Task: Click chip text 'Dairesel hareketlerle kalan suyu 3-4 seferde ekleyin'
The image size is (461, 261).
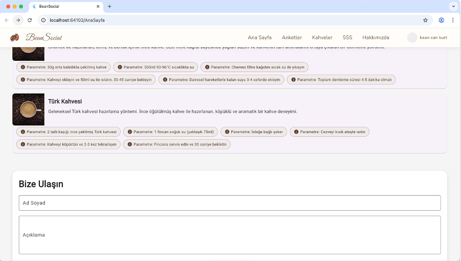Action: click(x=235, y=79)
